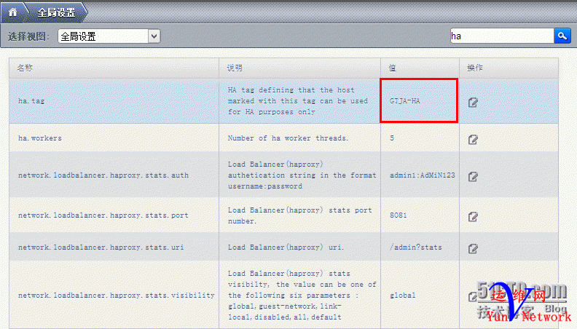Click the value 5 for ha.workers
The height and width of the screenshot is (329, 577).
point(392,138)
